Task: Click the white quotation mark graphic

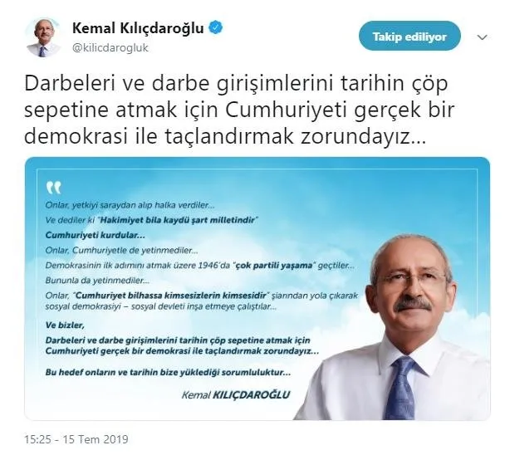Action: coord(53,188)
